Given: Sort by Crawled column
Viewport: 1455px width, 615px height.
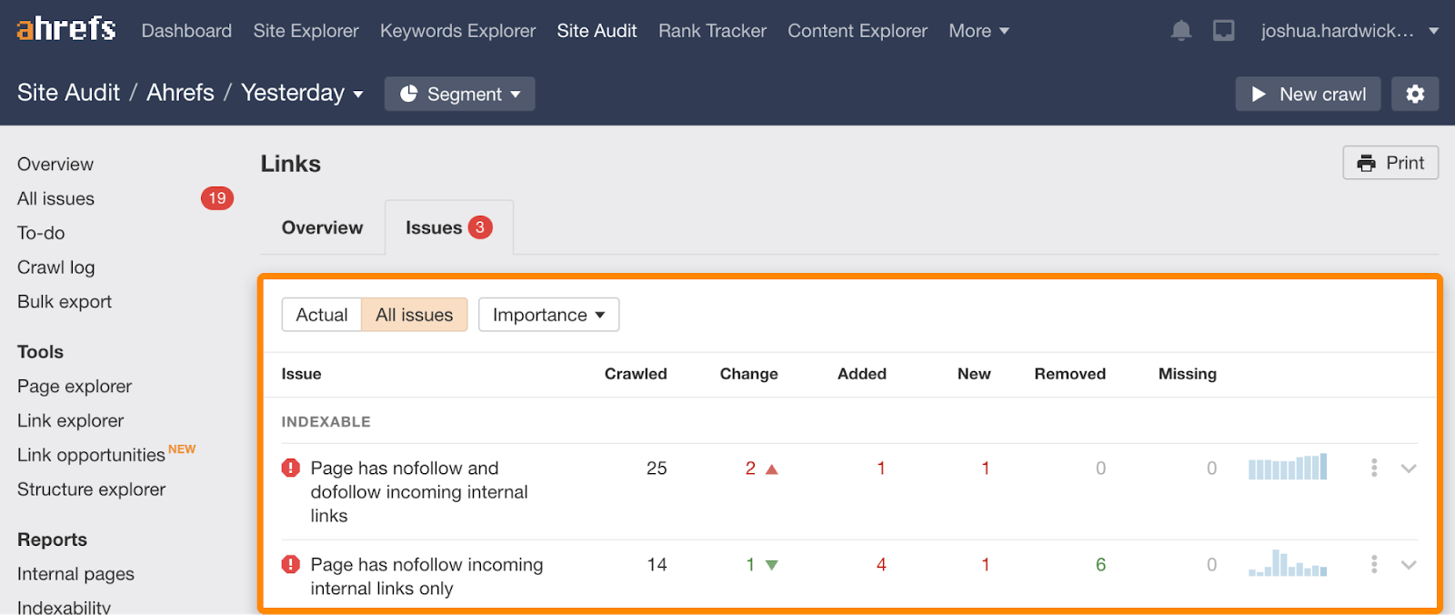Looking at the screenshot, I should (636, 374).
